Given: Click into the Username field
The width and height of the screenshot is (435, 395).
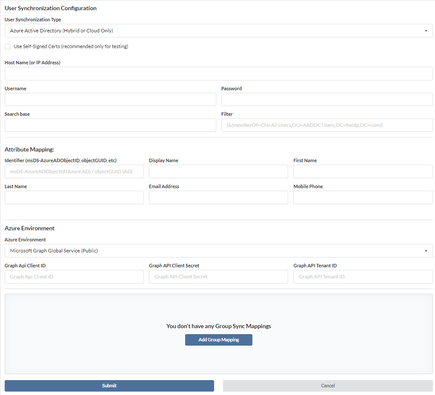Looking at the screenshot, I should (x=110, y=99).
